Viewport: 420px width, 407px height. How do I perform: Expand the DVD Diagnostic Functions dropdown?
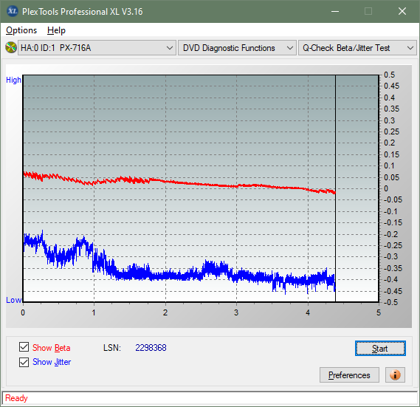click(237, 48)
